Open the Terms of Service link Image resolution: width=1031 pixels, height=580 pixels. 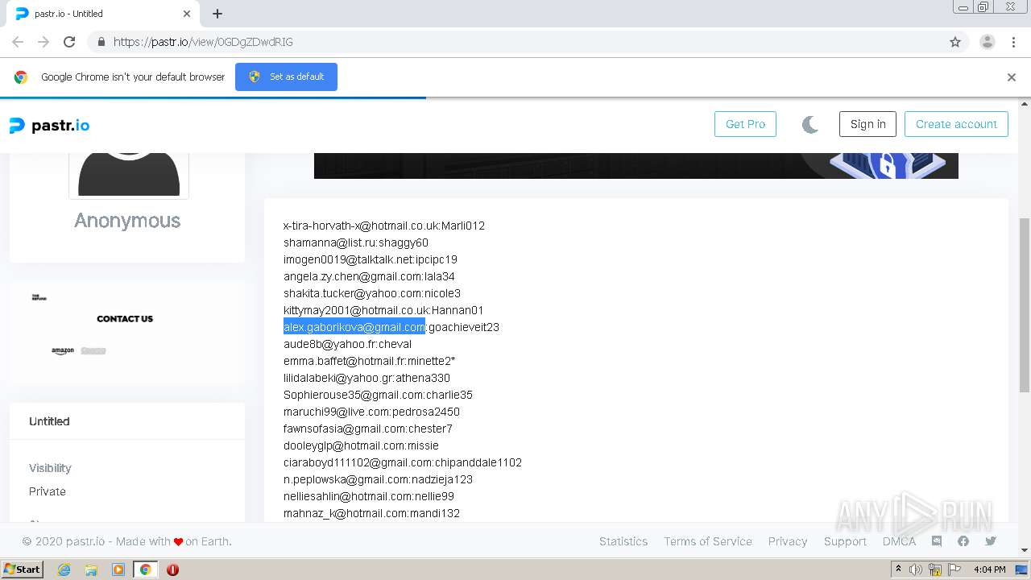point(708,541)
